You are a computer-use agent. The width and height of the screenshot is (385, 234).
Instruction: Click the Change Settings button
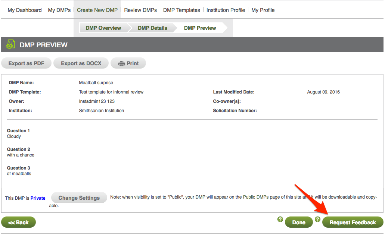click(x=79, y=198)
